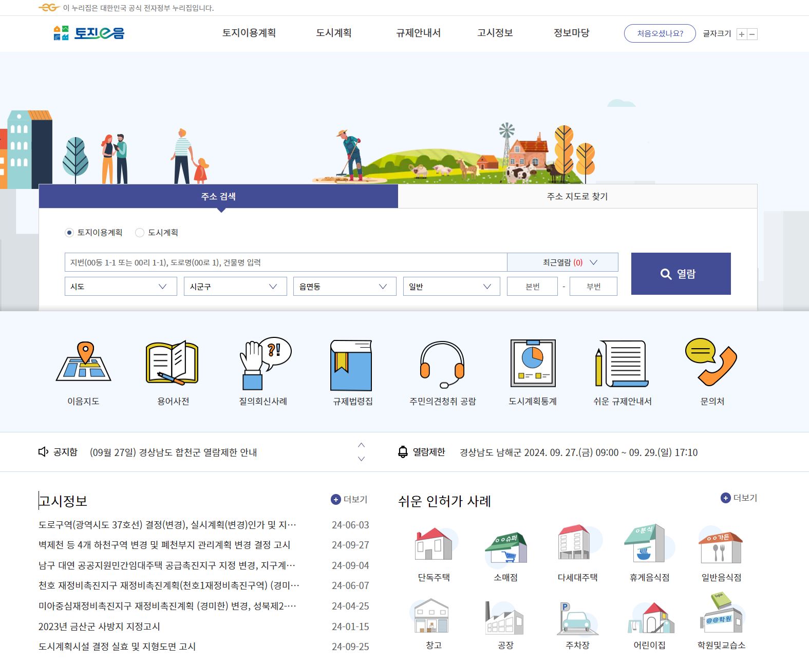Image resolution: width=809 pixels, height=664 pixels.
Task: Show previous notice with up chevron
Action: 362,445
